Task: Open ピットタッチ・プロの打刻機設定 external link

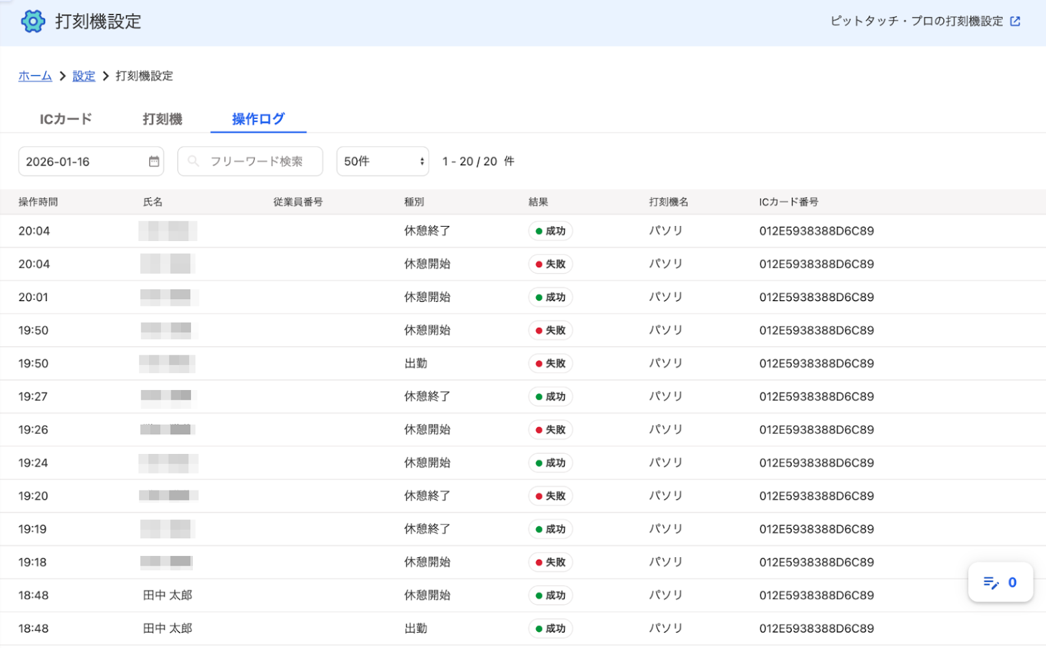Action: point(925,21)
